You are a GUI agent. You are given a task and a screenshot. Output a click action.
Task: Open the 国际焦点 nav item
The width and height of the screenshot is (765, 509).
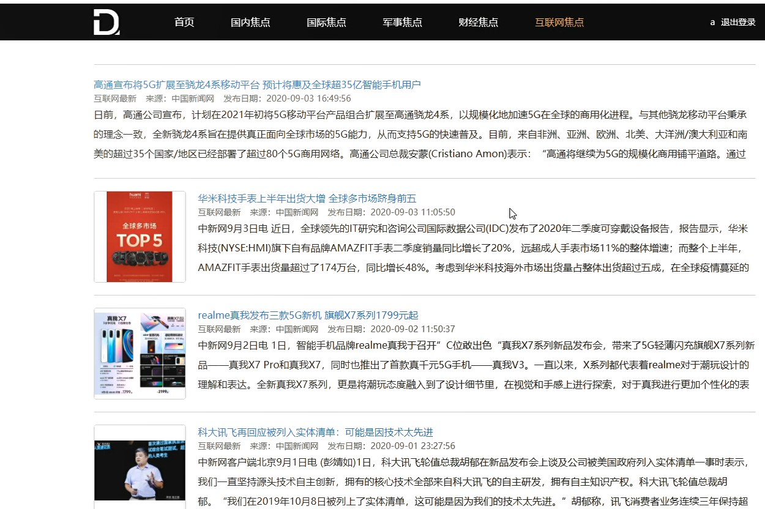pos(326,23)
